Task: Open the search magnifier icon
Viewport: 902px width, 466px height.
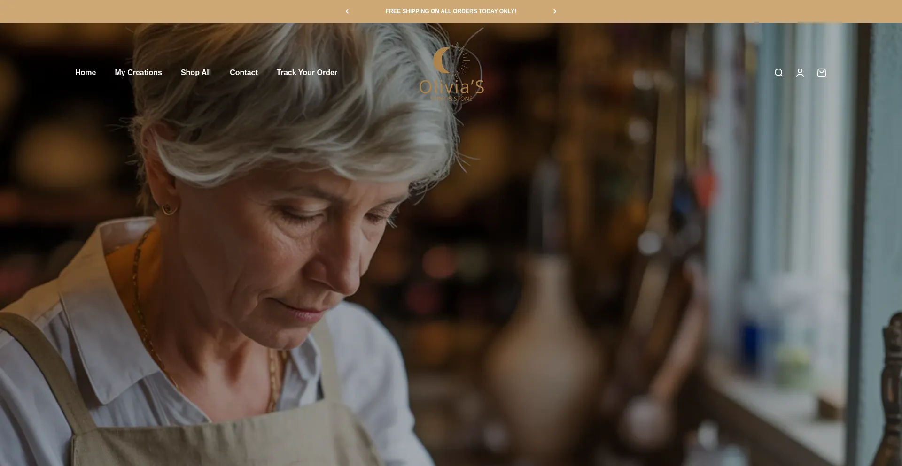Action: click(x=778, y=73)
